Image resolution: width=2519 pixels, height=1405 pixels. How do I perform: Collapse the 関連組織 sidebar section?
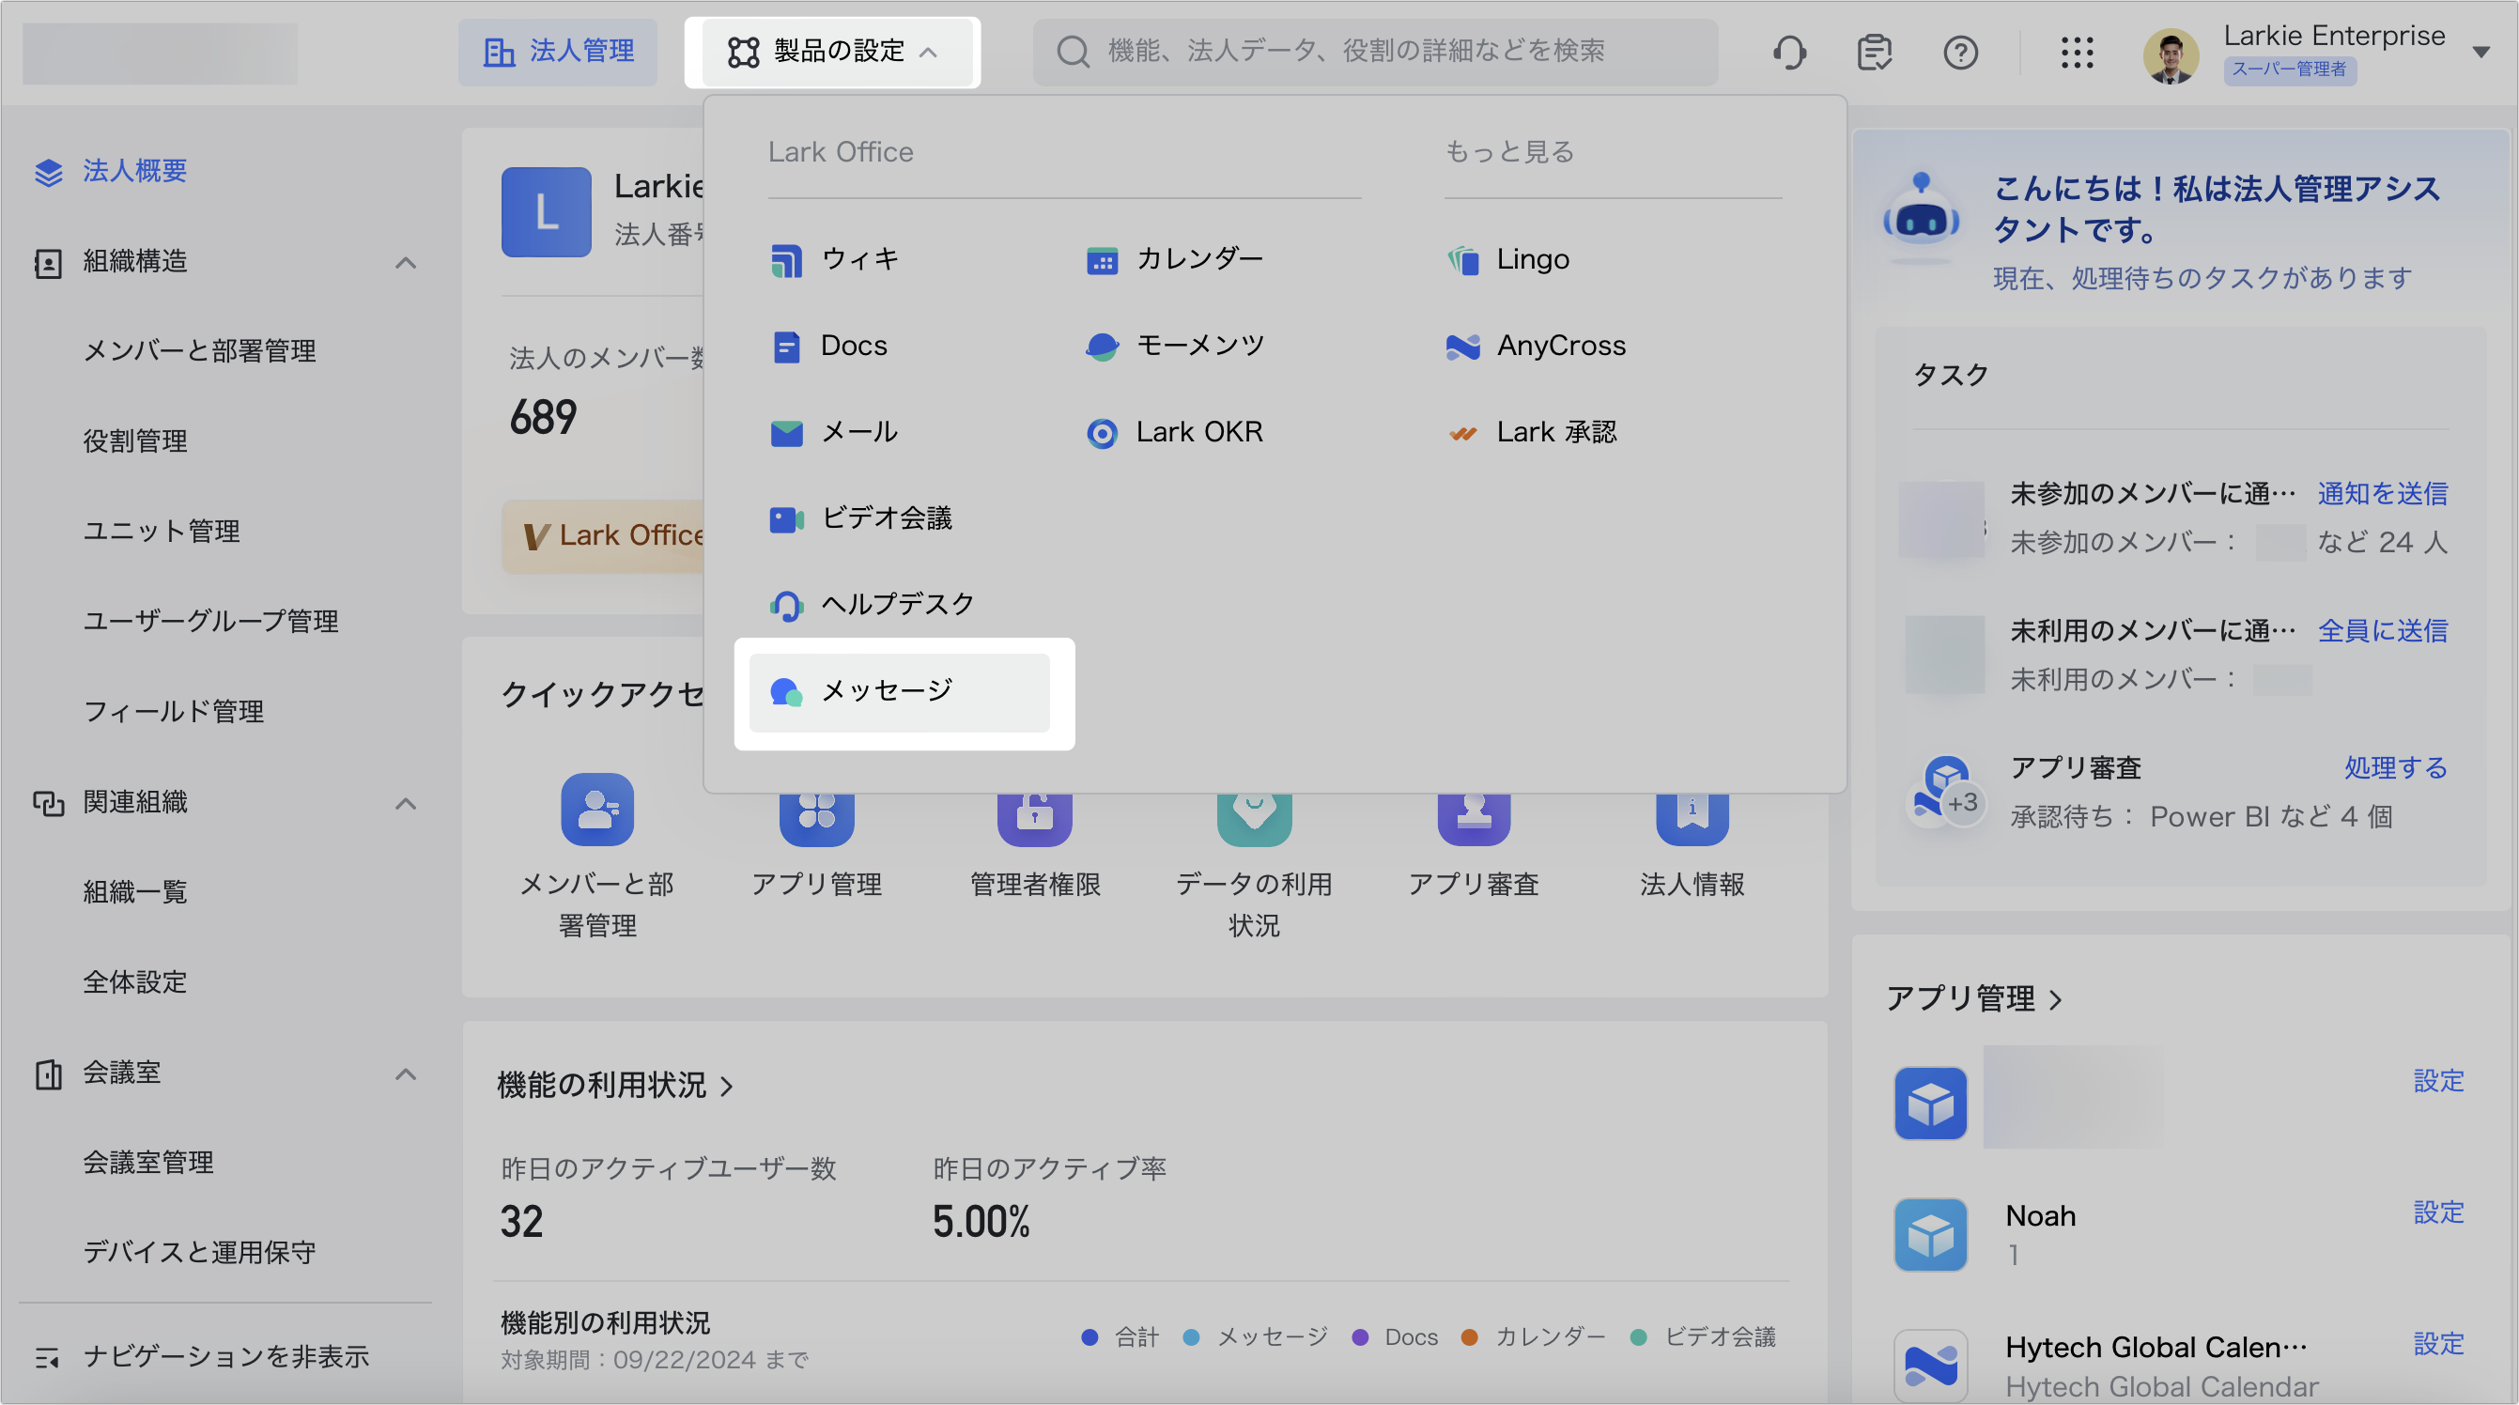coord(406,804)
